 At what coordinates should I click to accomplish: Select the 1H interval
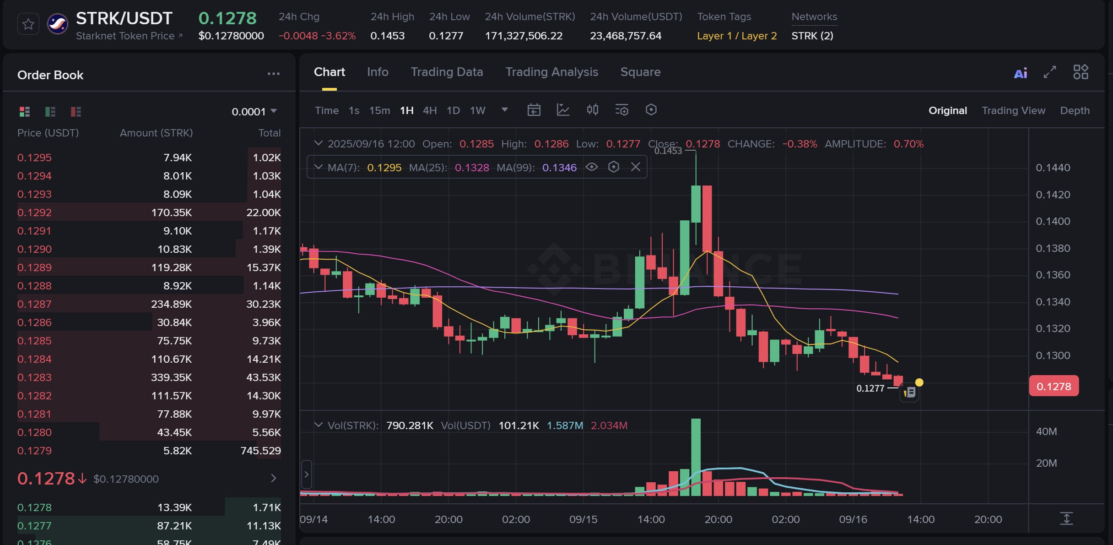406,110
